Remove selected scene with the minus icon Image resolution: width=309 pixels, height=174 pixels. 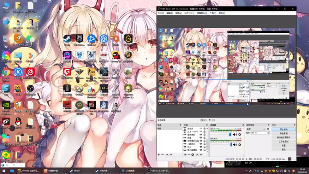pos(163,155)
